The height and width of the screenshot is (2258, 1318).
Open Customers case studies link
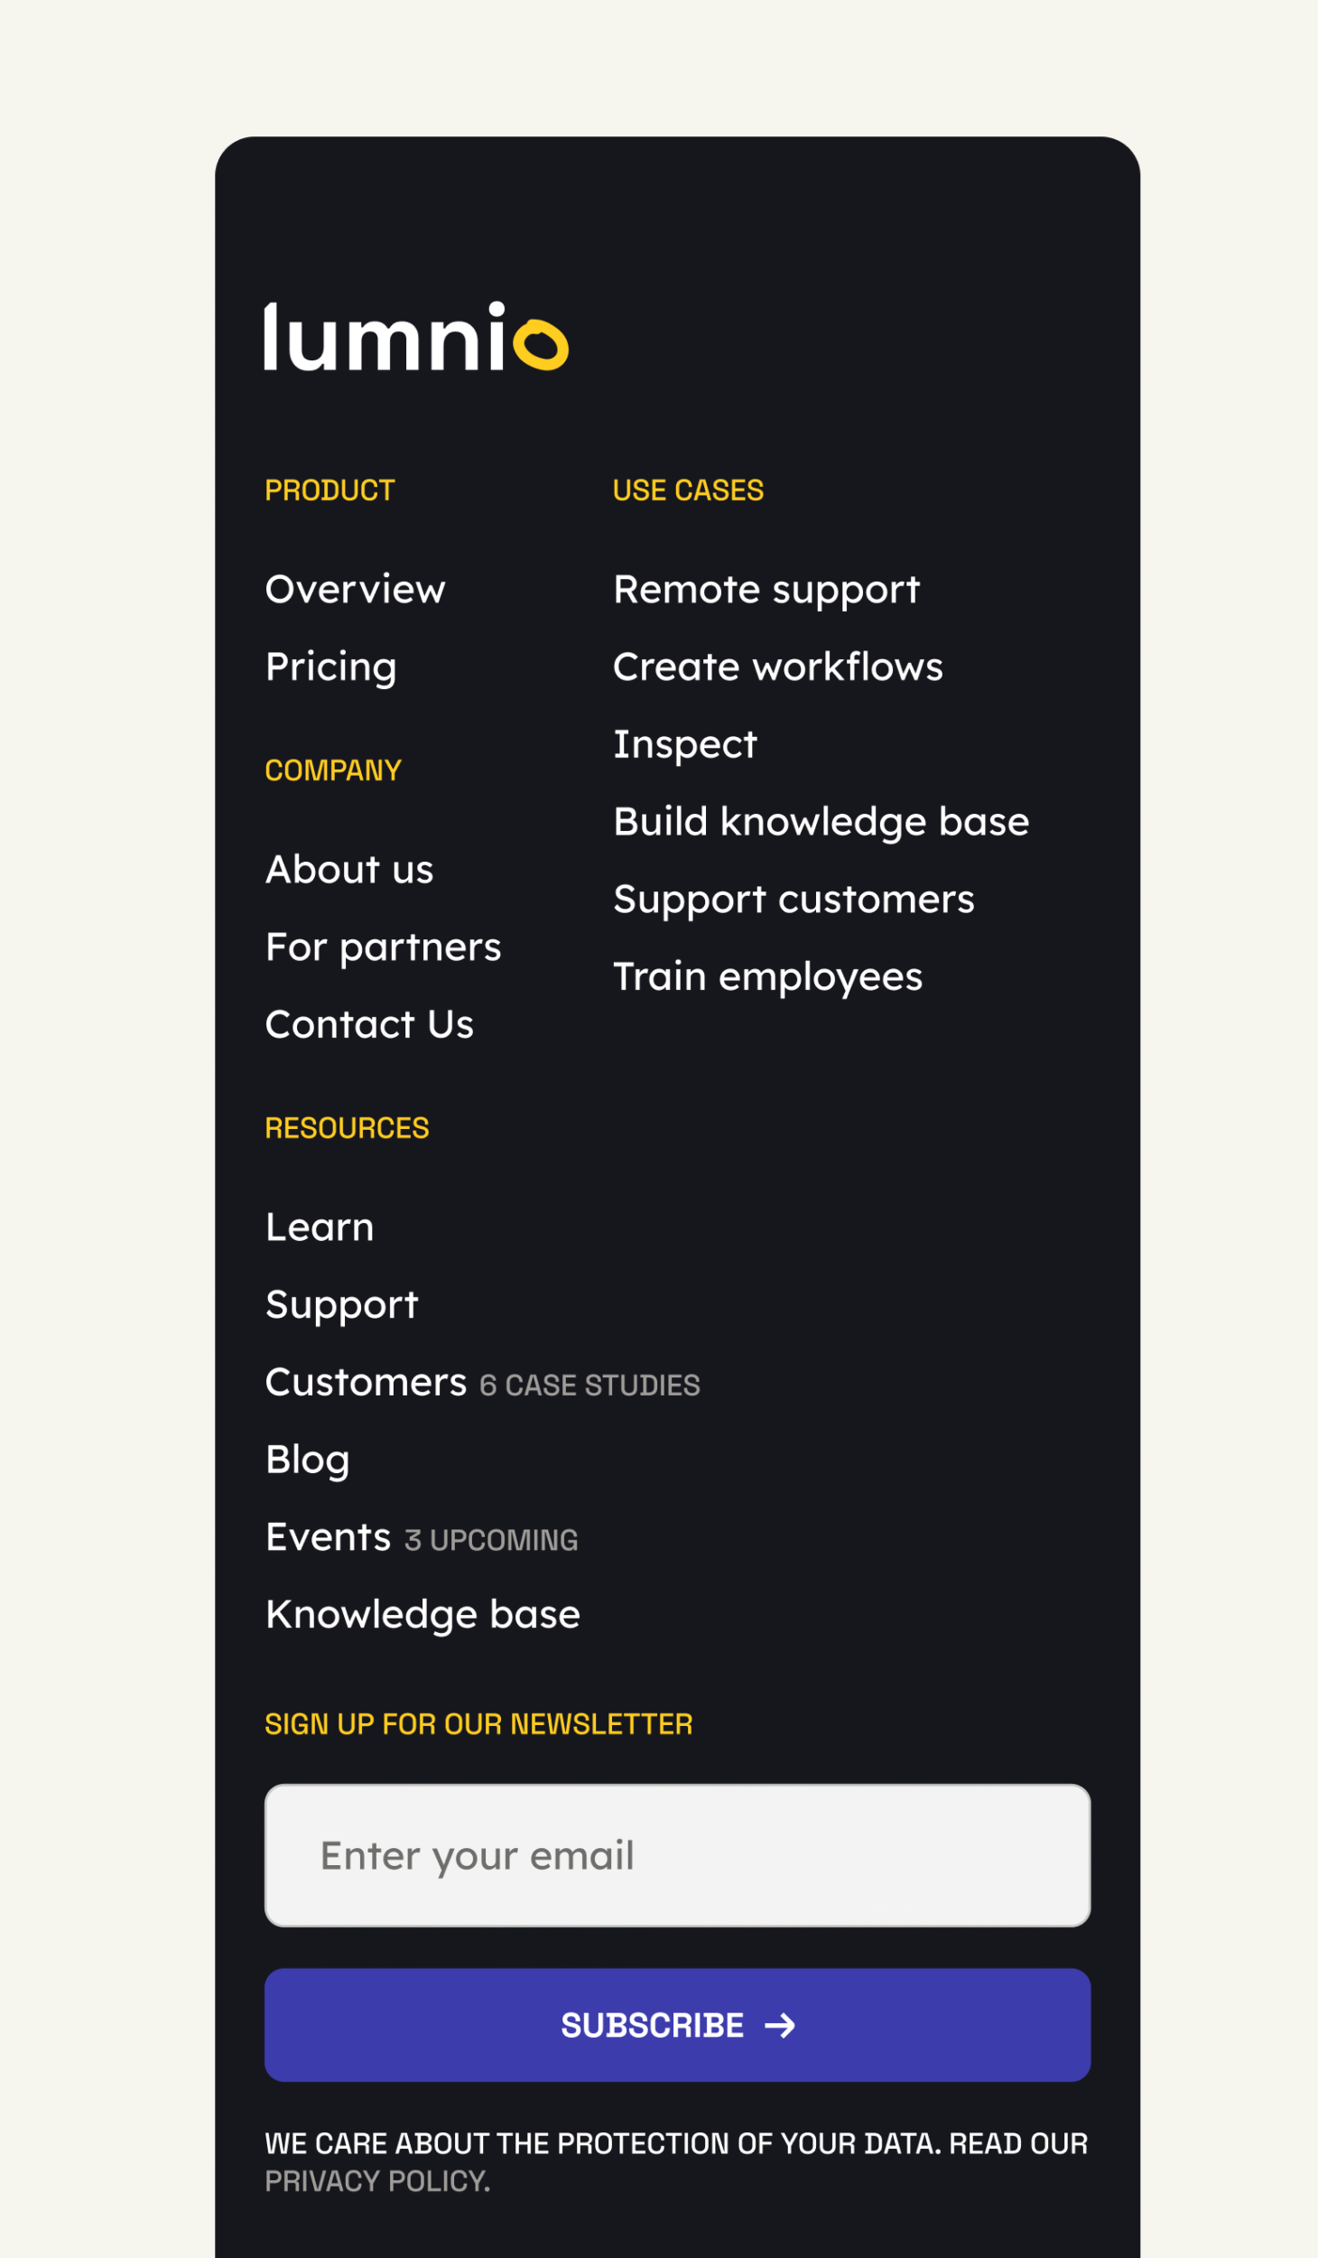483,1383
